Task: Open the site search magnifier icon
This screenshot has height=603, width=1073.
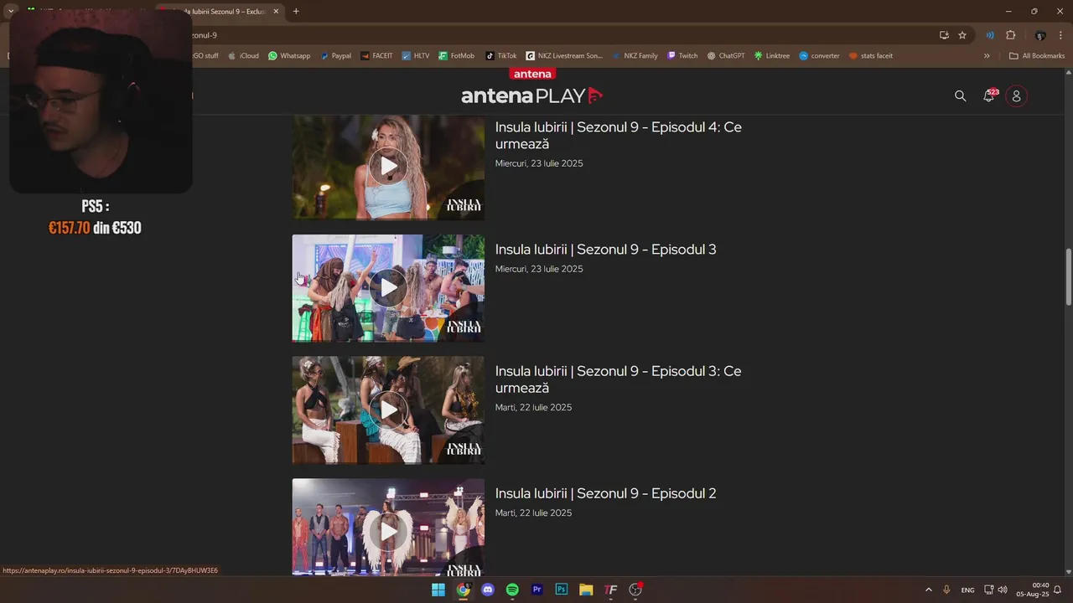Action: coord(961,96)
